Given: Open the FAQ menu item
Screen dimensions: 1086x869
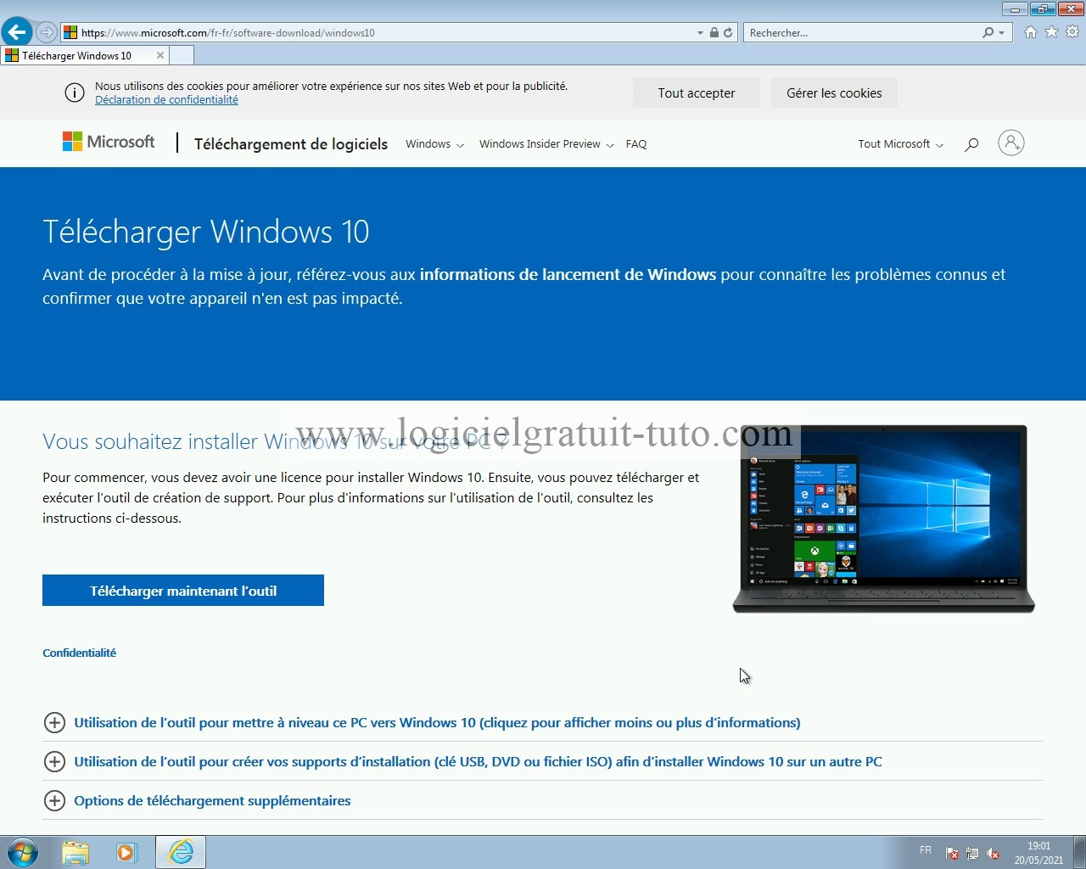Looking at the screenshot, I should tap(636, 143).
